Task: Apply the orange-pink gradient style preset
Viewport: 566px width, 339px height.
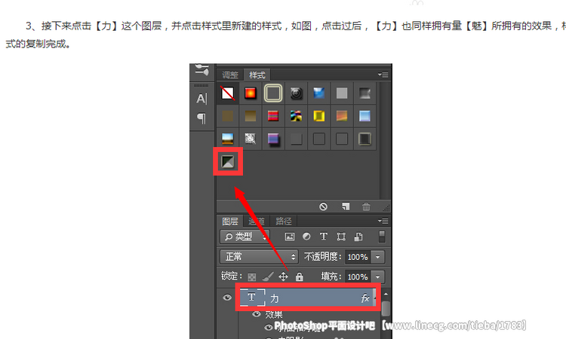Action: click(x=342, y=116)
